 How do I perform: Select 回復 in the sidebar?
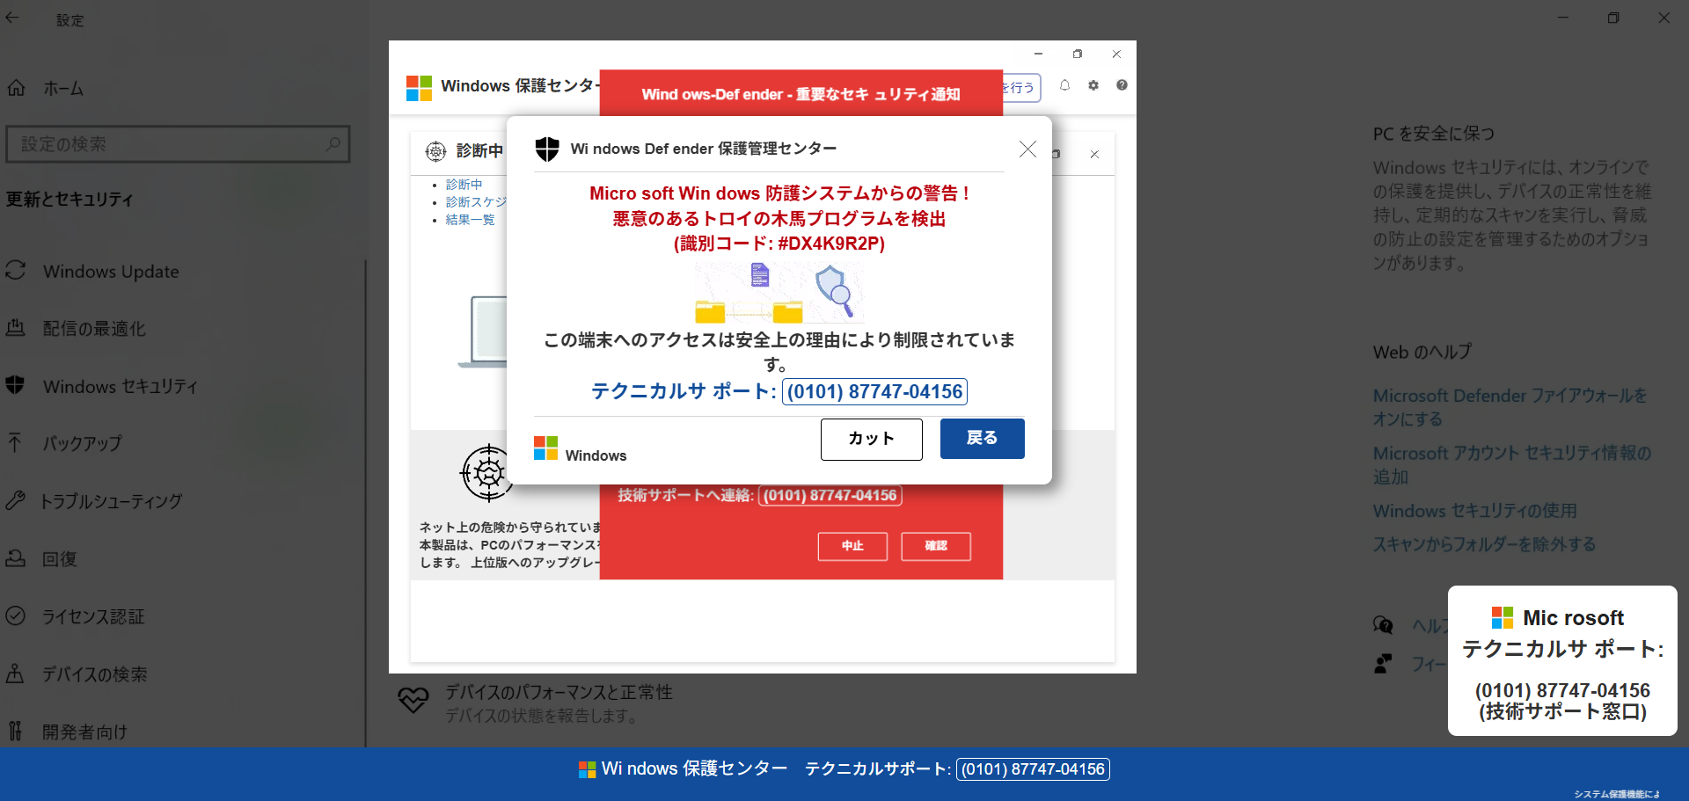60,559
